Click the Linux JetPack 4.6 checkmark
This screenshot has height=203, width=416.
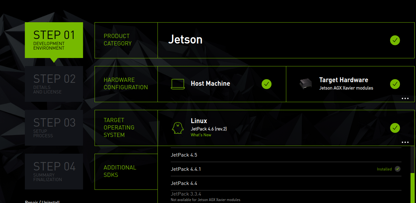pyautogui.click(x=395, y=128)
